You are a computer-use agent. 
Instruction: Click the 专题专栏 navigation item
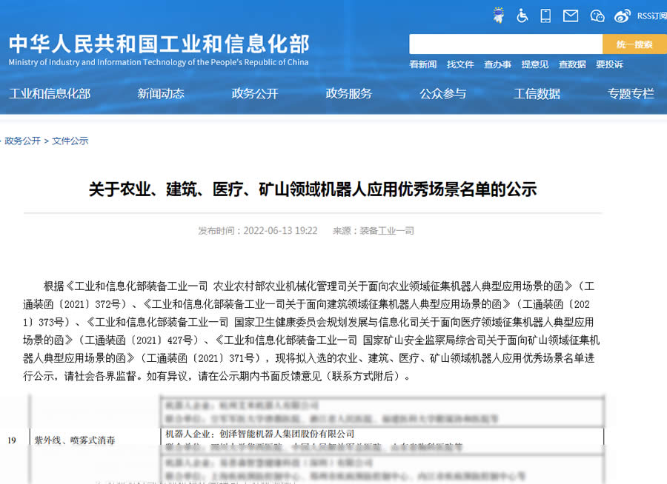631,94
